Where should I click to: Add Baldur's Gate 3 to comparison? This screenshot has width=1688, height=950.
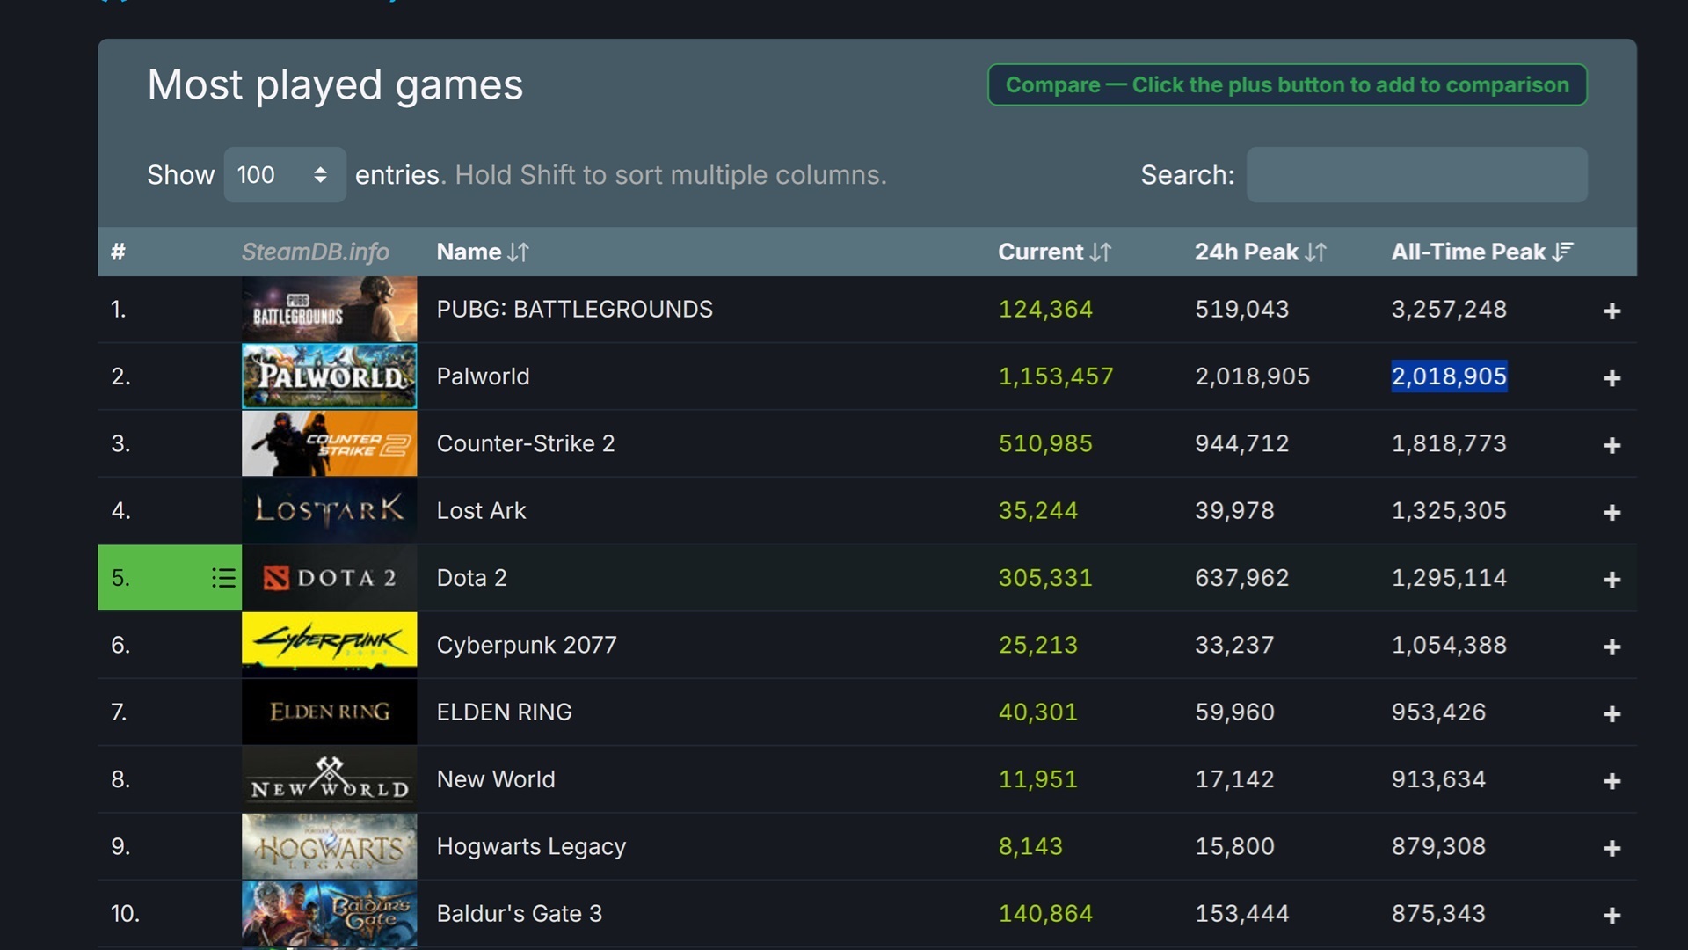1613,914
